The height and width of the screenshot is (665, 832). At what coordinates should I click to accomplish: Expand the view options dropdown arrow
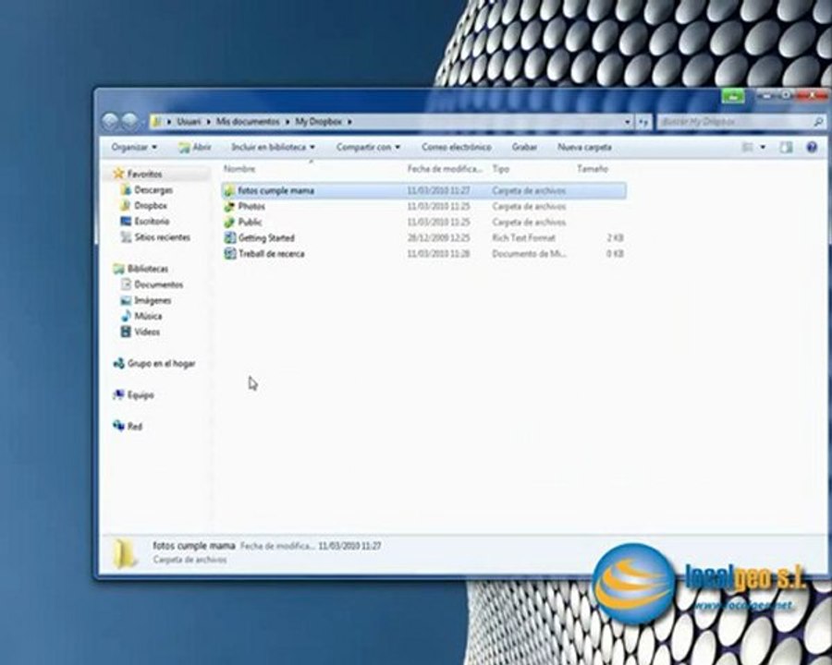tap(763, 148)
